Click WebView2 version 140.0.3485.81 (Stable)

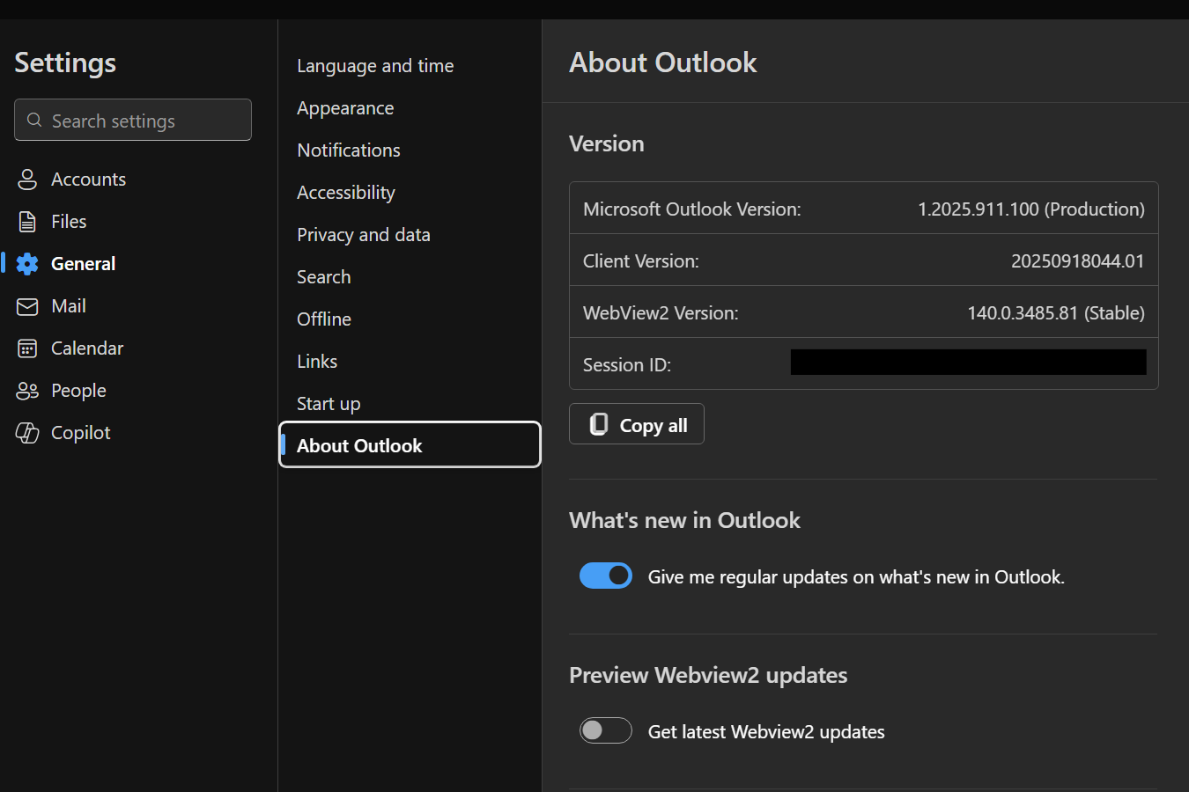(1056, 313)
